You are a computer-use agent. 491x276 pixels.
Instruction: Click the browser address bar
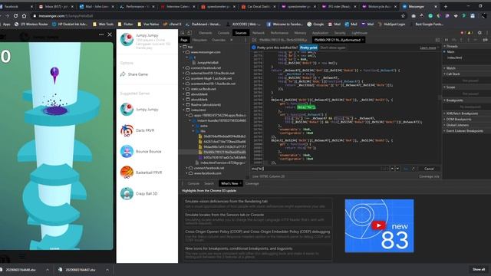click(216, 15)
